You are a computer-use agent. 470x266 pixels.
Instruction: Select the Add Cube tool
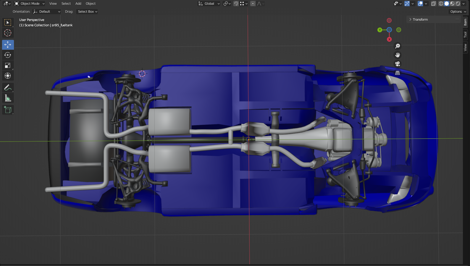8,110
